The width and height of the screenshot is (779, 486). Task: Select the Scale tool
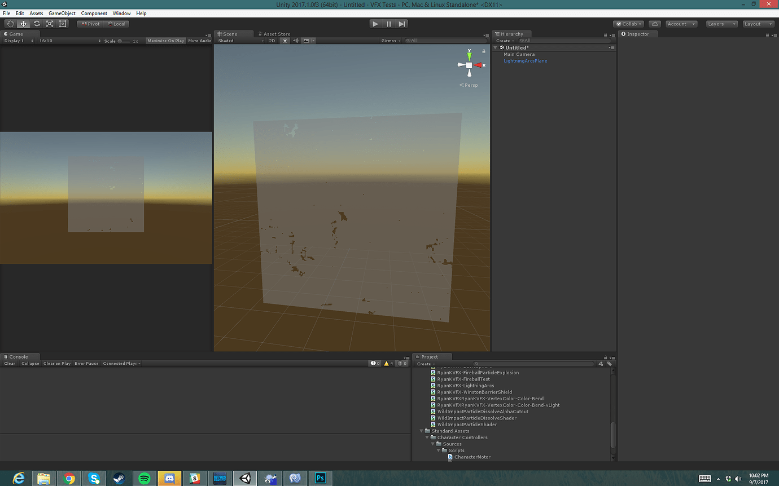50,24
